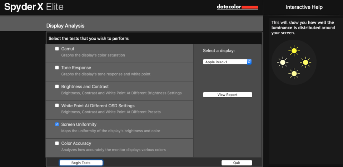Click the bottom sun icon in help illustration
The height and width of the screenshot is (167, 343).
click(294, 74)
